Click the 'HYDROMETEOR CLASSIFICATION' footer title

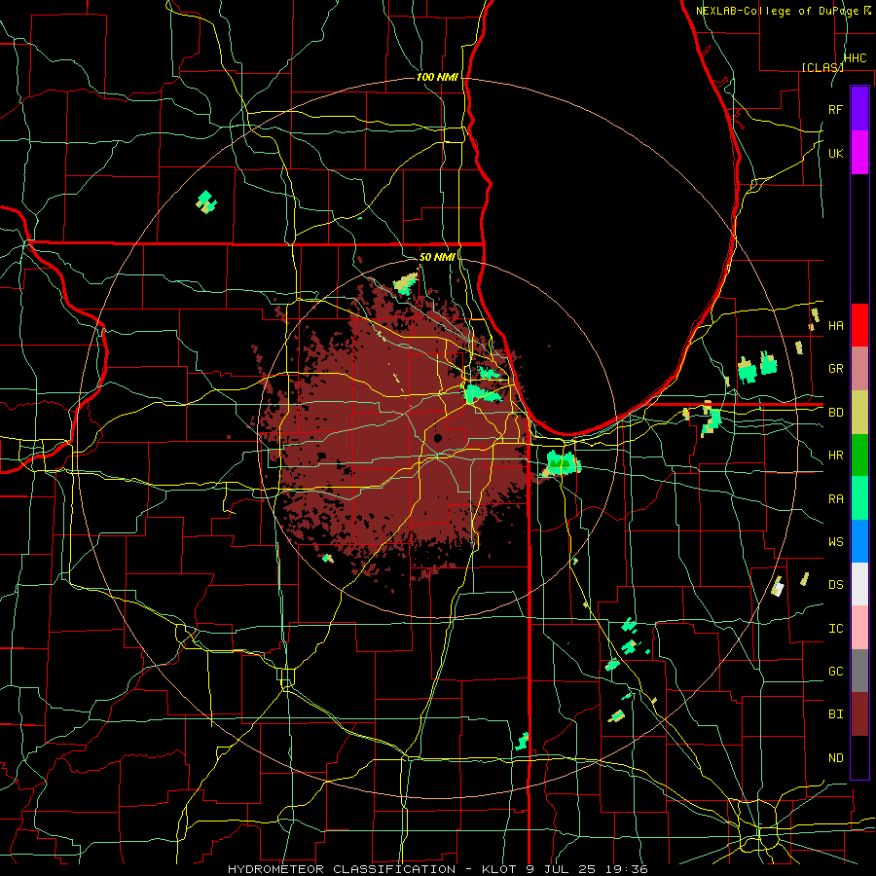[342, 869]
